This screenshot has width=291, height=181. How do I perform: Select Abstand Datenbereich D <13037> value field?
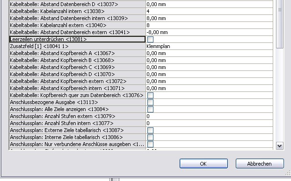[209, 4]
